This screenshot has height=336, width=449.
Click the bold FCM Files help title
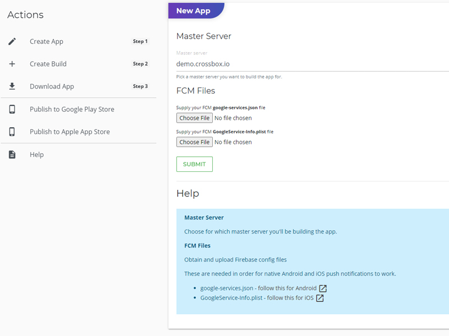coord(198,245)
